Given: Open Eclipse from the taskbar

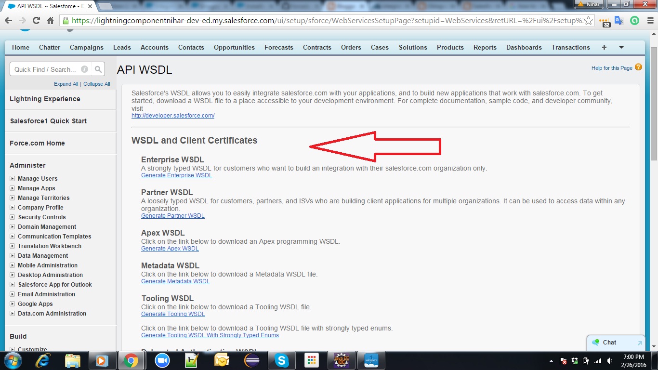Looking at the screenshot, I should click(252, 360).
